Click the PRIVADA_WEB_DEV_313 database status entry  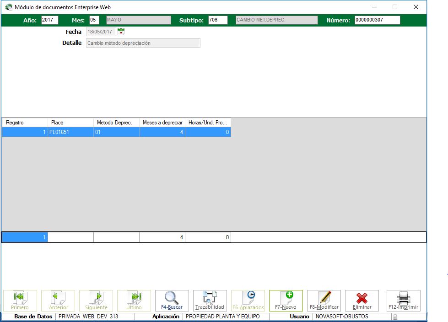coord(95,317)
